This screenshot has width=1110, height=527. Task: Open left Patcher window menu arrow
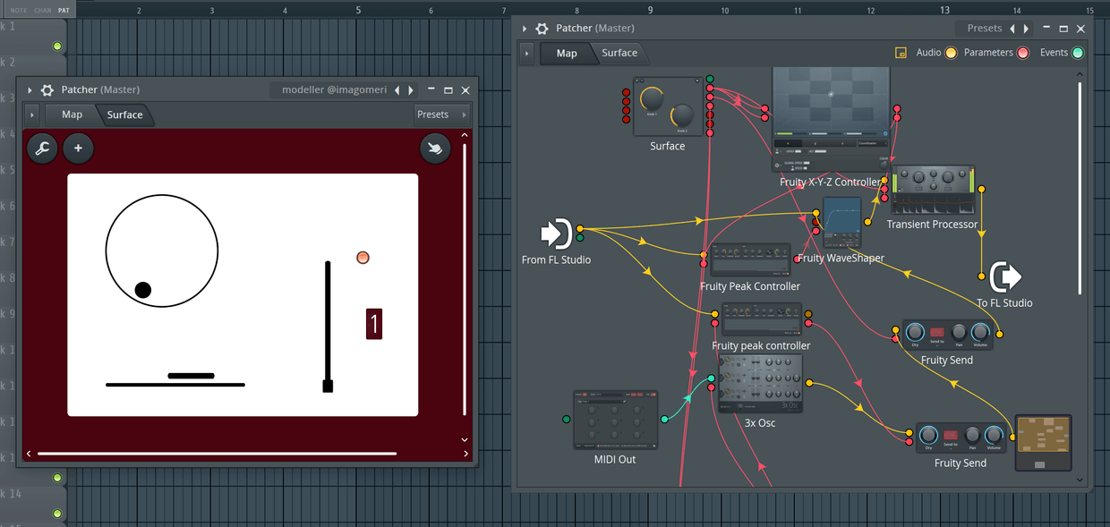pyautogui.click(x=30, y=90)
